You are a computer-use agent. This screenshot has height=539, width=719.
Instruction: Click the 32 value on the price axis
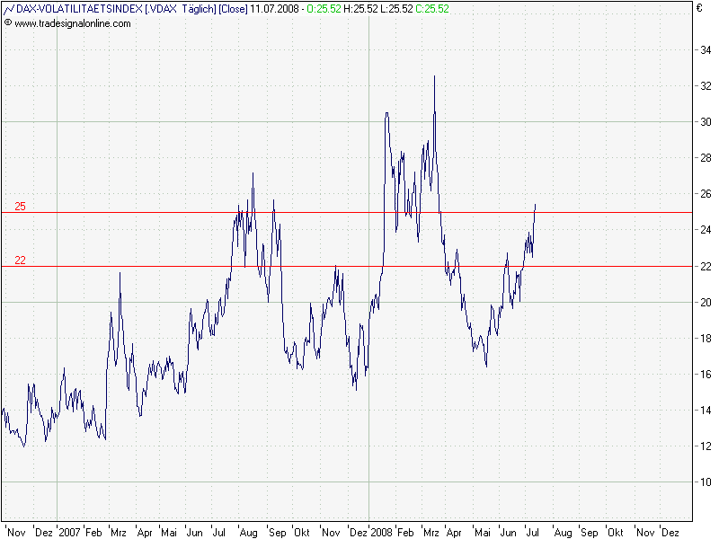pyautogui.click(x=706, y=85)
